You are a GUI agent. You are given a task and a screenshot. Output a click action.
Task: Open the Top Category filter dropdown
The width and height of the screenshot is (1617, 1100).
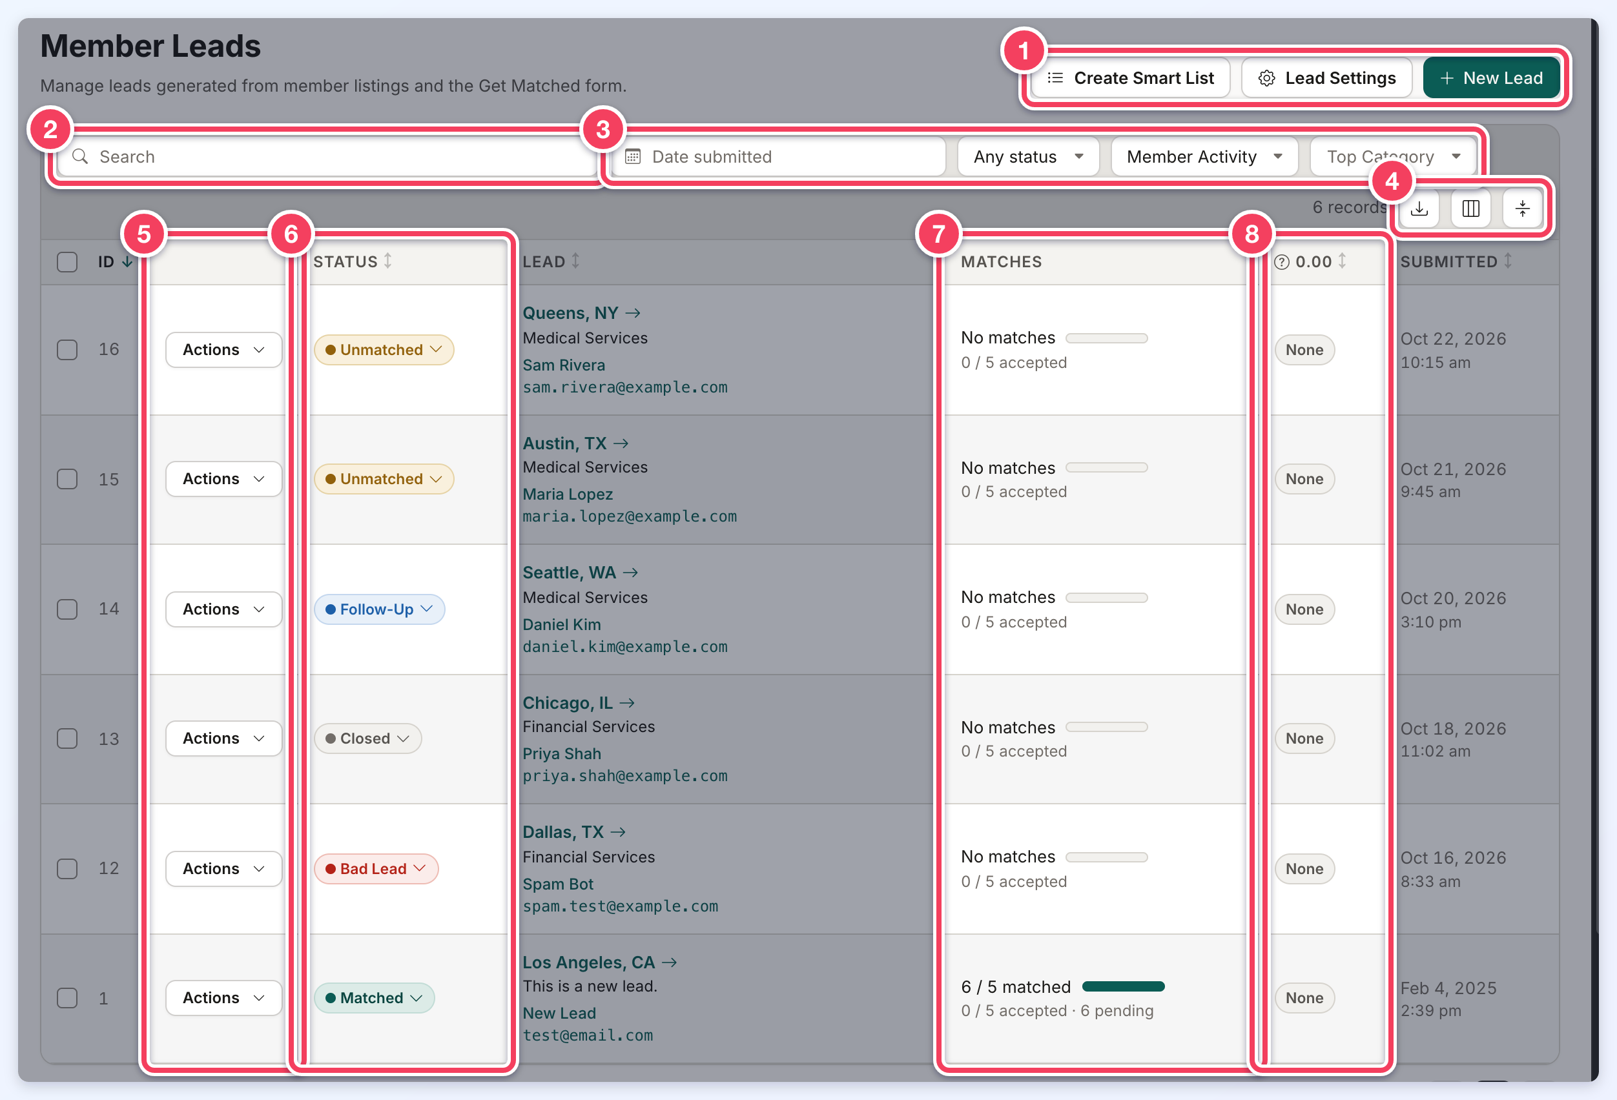click(1393, 156)
